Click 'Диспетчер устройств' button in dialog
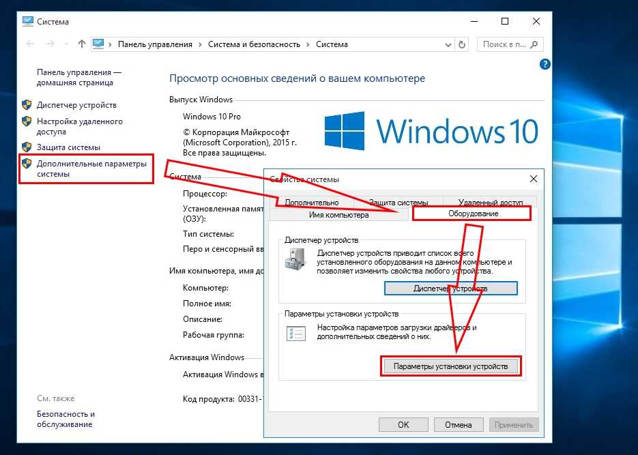The height and width of the screenshot is (455, 638). click(x=450, y=289)
